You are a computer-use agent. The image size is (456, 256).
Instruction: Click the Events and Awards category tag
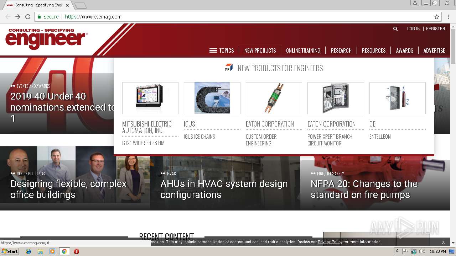[33, 86]
